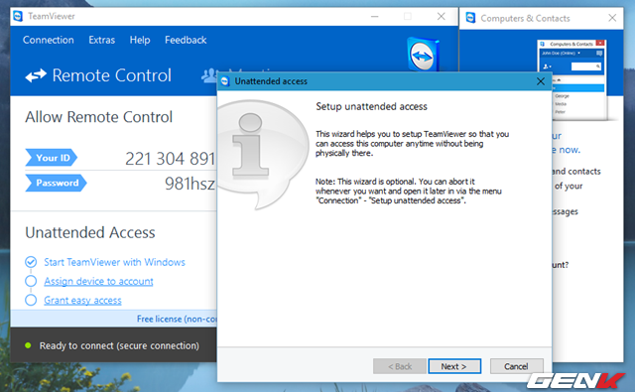This screenshot has width=635, height=392.
Task: Click the Unattended Access section heading
Action: 90,232
